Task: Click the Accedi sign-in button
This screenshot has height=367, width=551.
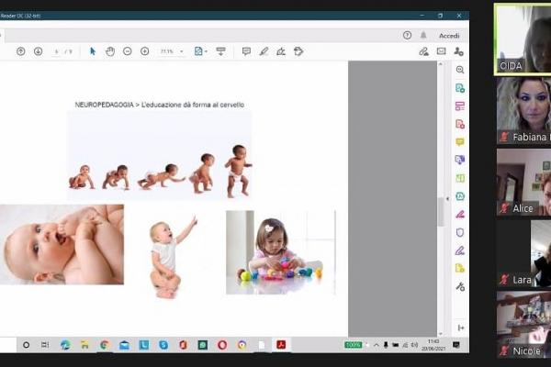Action: pyautogui.click(x=448, y=35)
